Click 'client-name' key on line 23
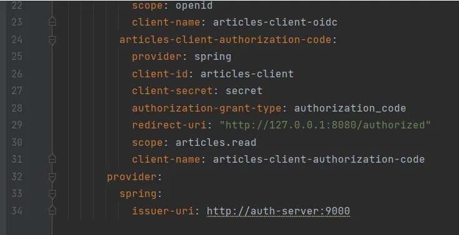Screen dimensions: 459x235 point(166,22)
